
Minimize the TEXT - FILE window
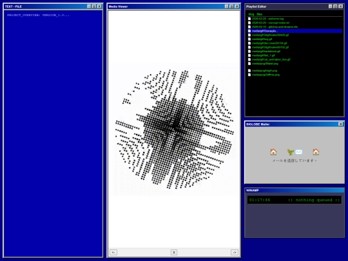[x=89, y=6]
